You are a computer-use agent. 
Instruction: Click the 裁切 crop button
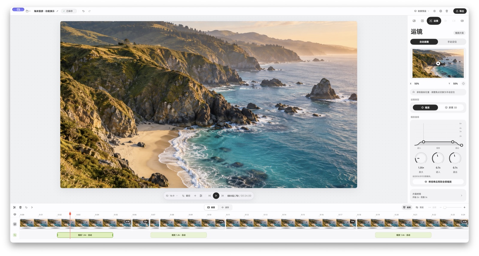(x=186, y=196)
